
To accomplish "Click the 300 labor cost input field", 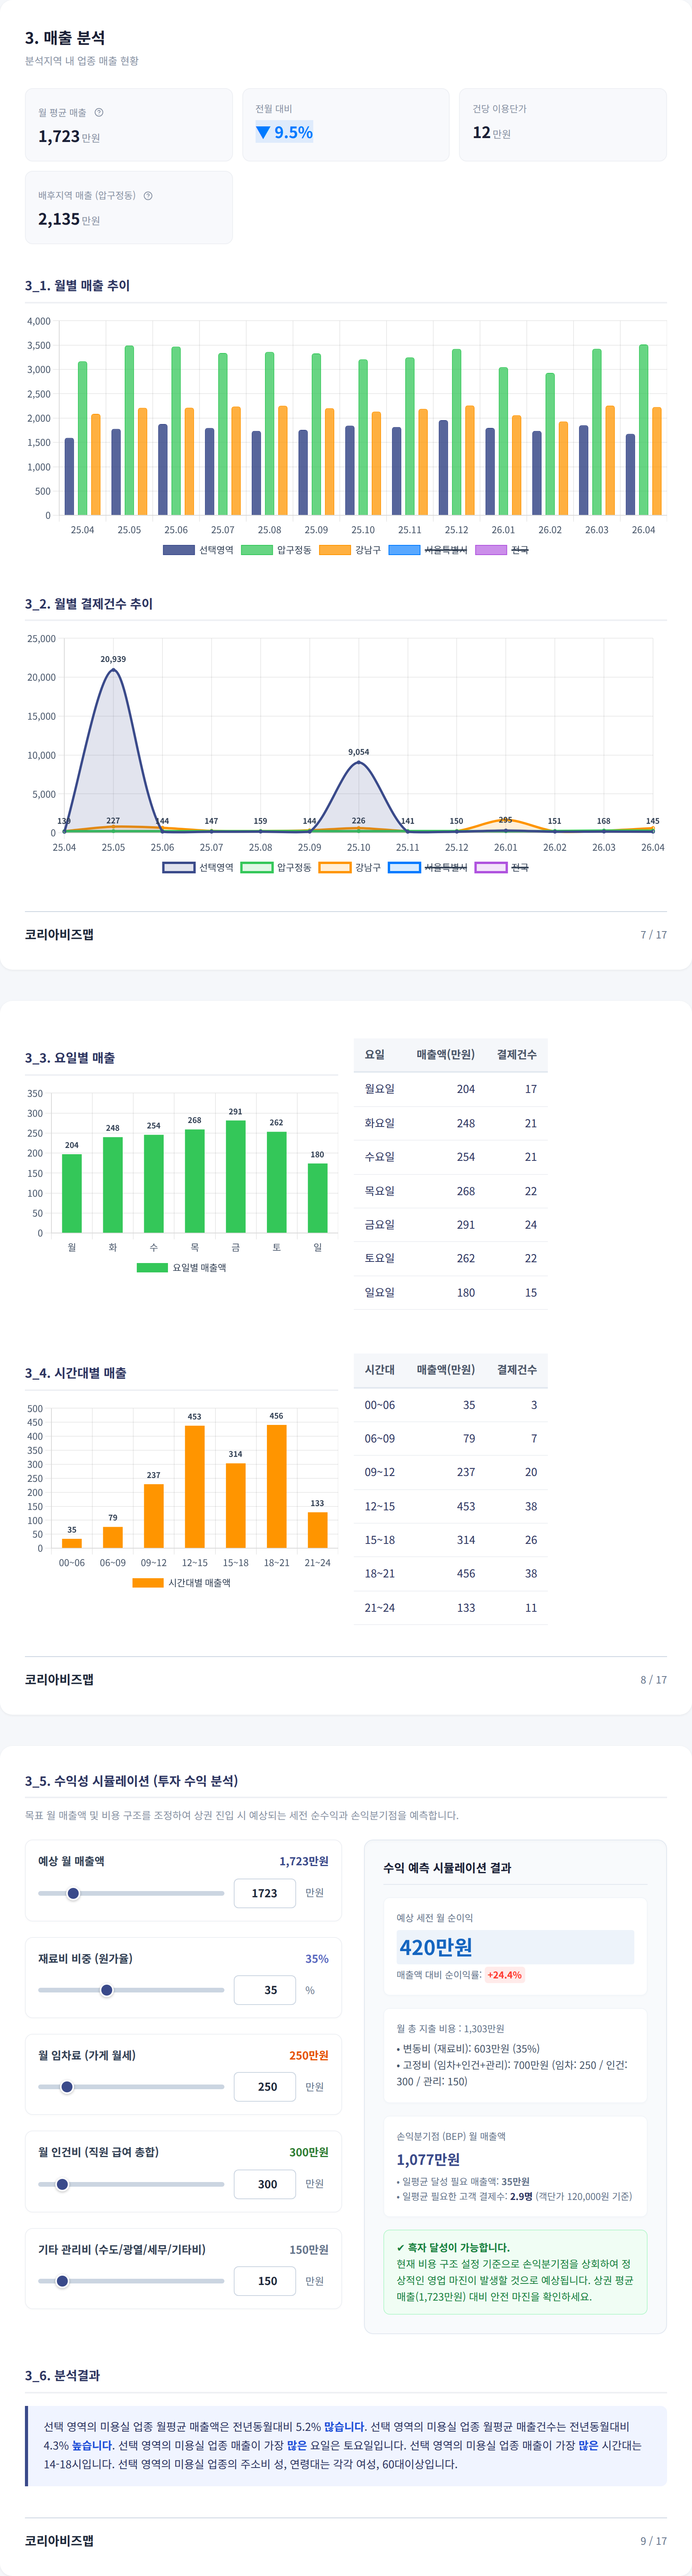I will (265, 2184).
